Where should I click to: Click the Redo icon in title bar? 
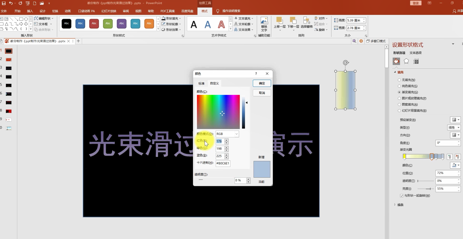[x=20, y=3]
